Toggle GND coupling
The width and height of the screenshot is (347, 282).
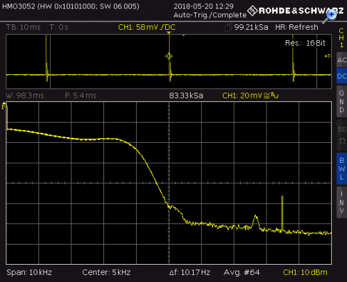coord(341,102)
